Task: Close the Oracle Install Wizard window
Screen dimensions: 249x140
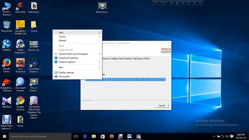Action: tap(168, 43)
